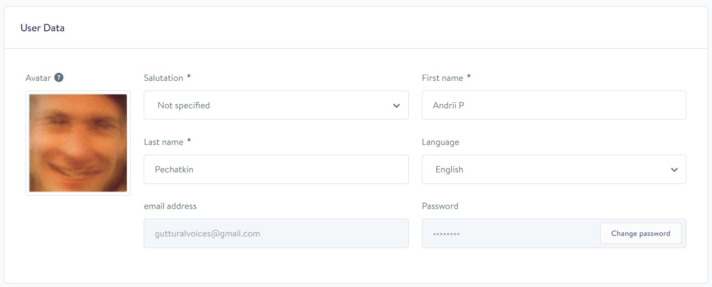
Task: Click the chevron arrow in Salutation field
Action: pyautogui.click(x=396, y=105)
